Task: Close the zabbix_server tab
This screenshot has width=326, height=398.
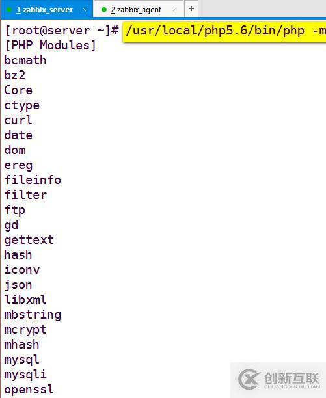Action: tap(84, 10)
